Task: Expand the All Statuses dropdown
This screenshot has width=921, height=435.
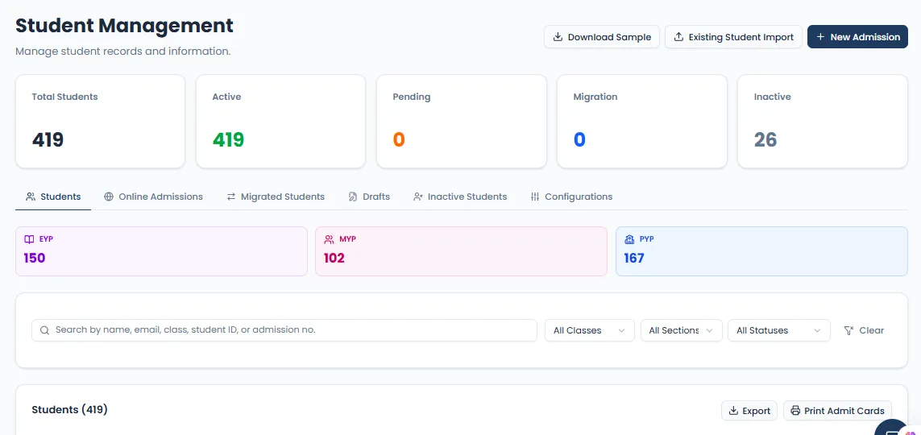Action: (779, 330)
